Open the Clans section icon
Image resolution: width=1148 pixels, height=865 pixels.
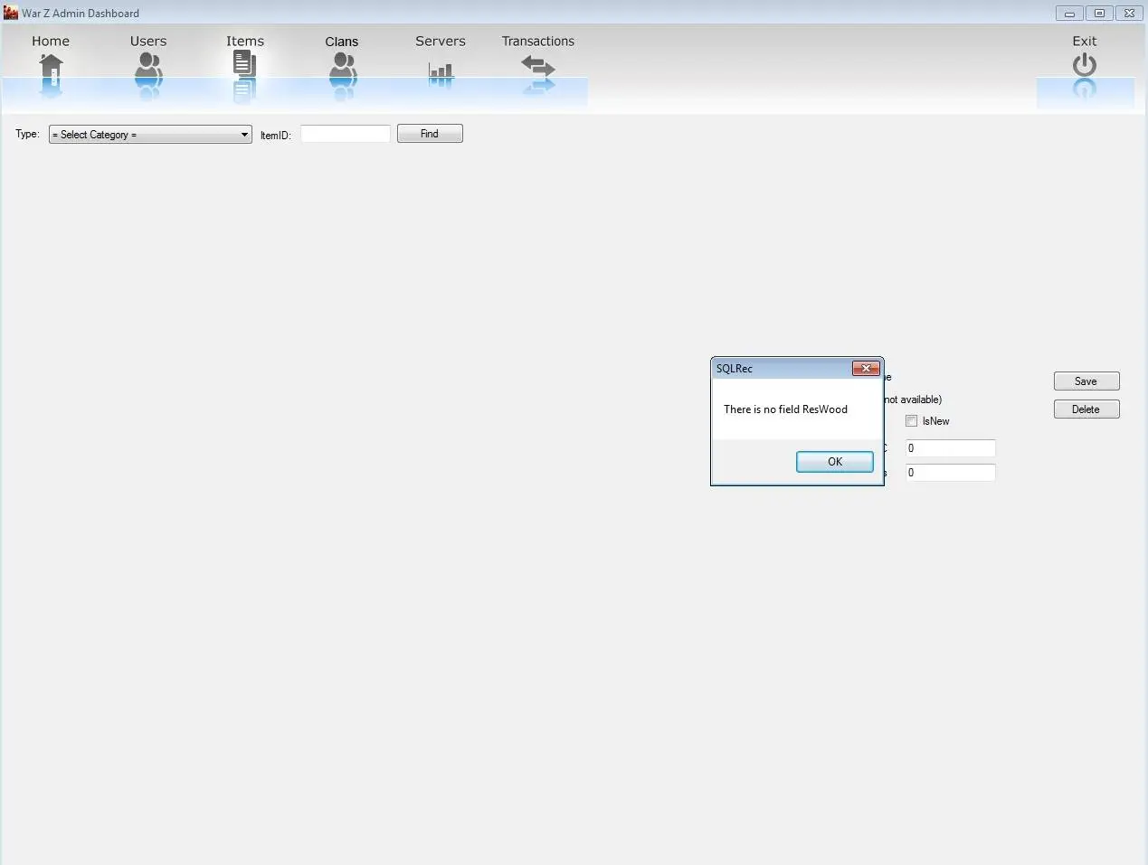tap(342, 69)
